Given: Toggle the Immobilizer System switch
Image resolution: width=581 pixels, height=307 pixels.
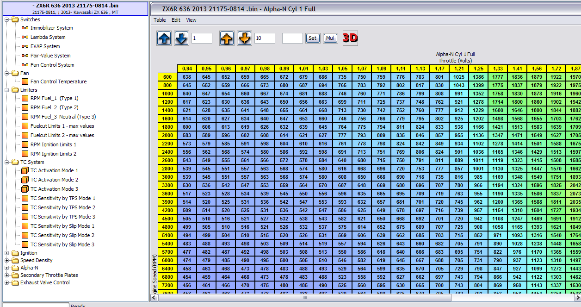Looking at the screenshot, I should 25,28.
